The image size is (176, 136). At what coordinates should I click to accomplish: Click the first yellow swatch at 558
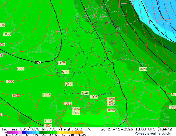59,132
